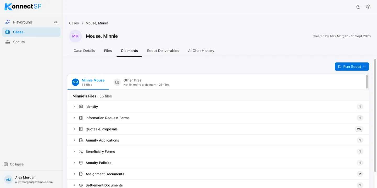Viewport: 377px width, 188px height.
Task: Click the Run Scout button
Action: [x=352, y=67]
